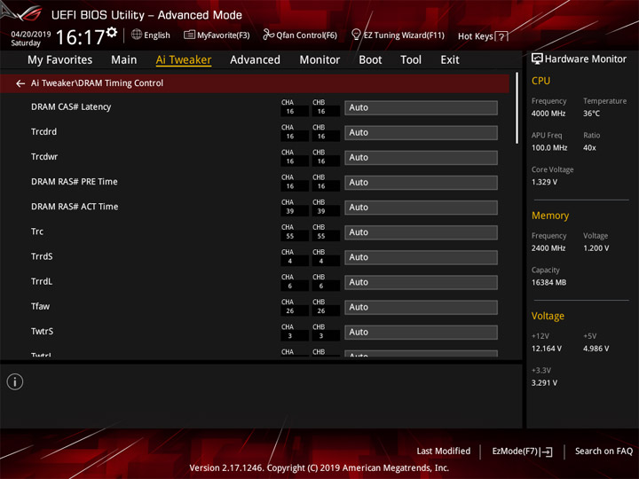Click the globe language icon

pyautogui.click(x=137, y=35)
